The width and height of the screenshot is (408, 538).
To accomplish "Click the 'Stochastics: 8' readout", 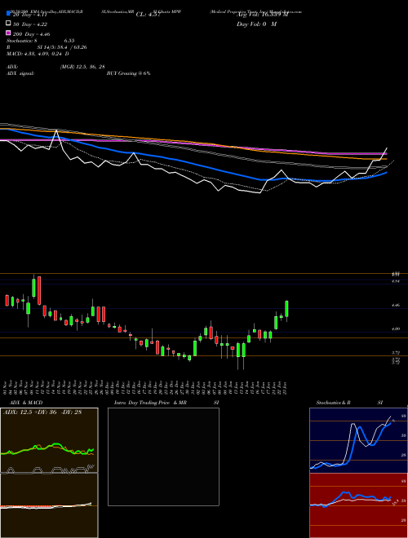I will tap(21, 41).
